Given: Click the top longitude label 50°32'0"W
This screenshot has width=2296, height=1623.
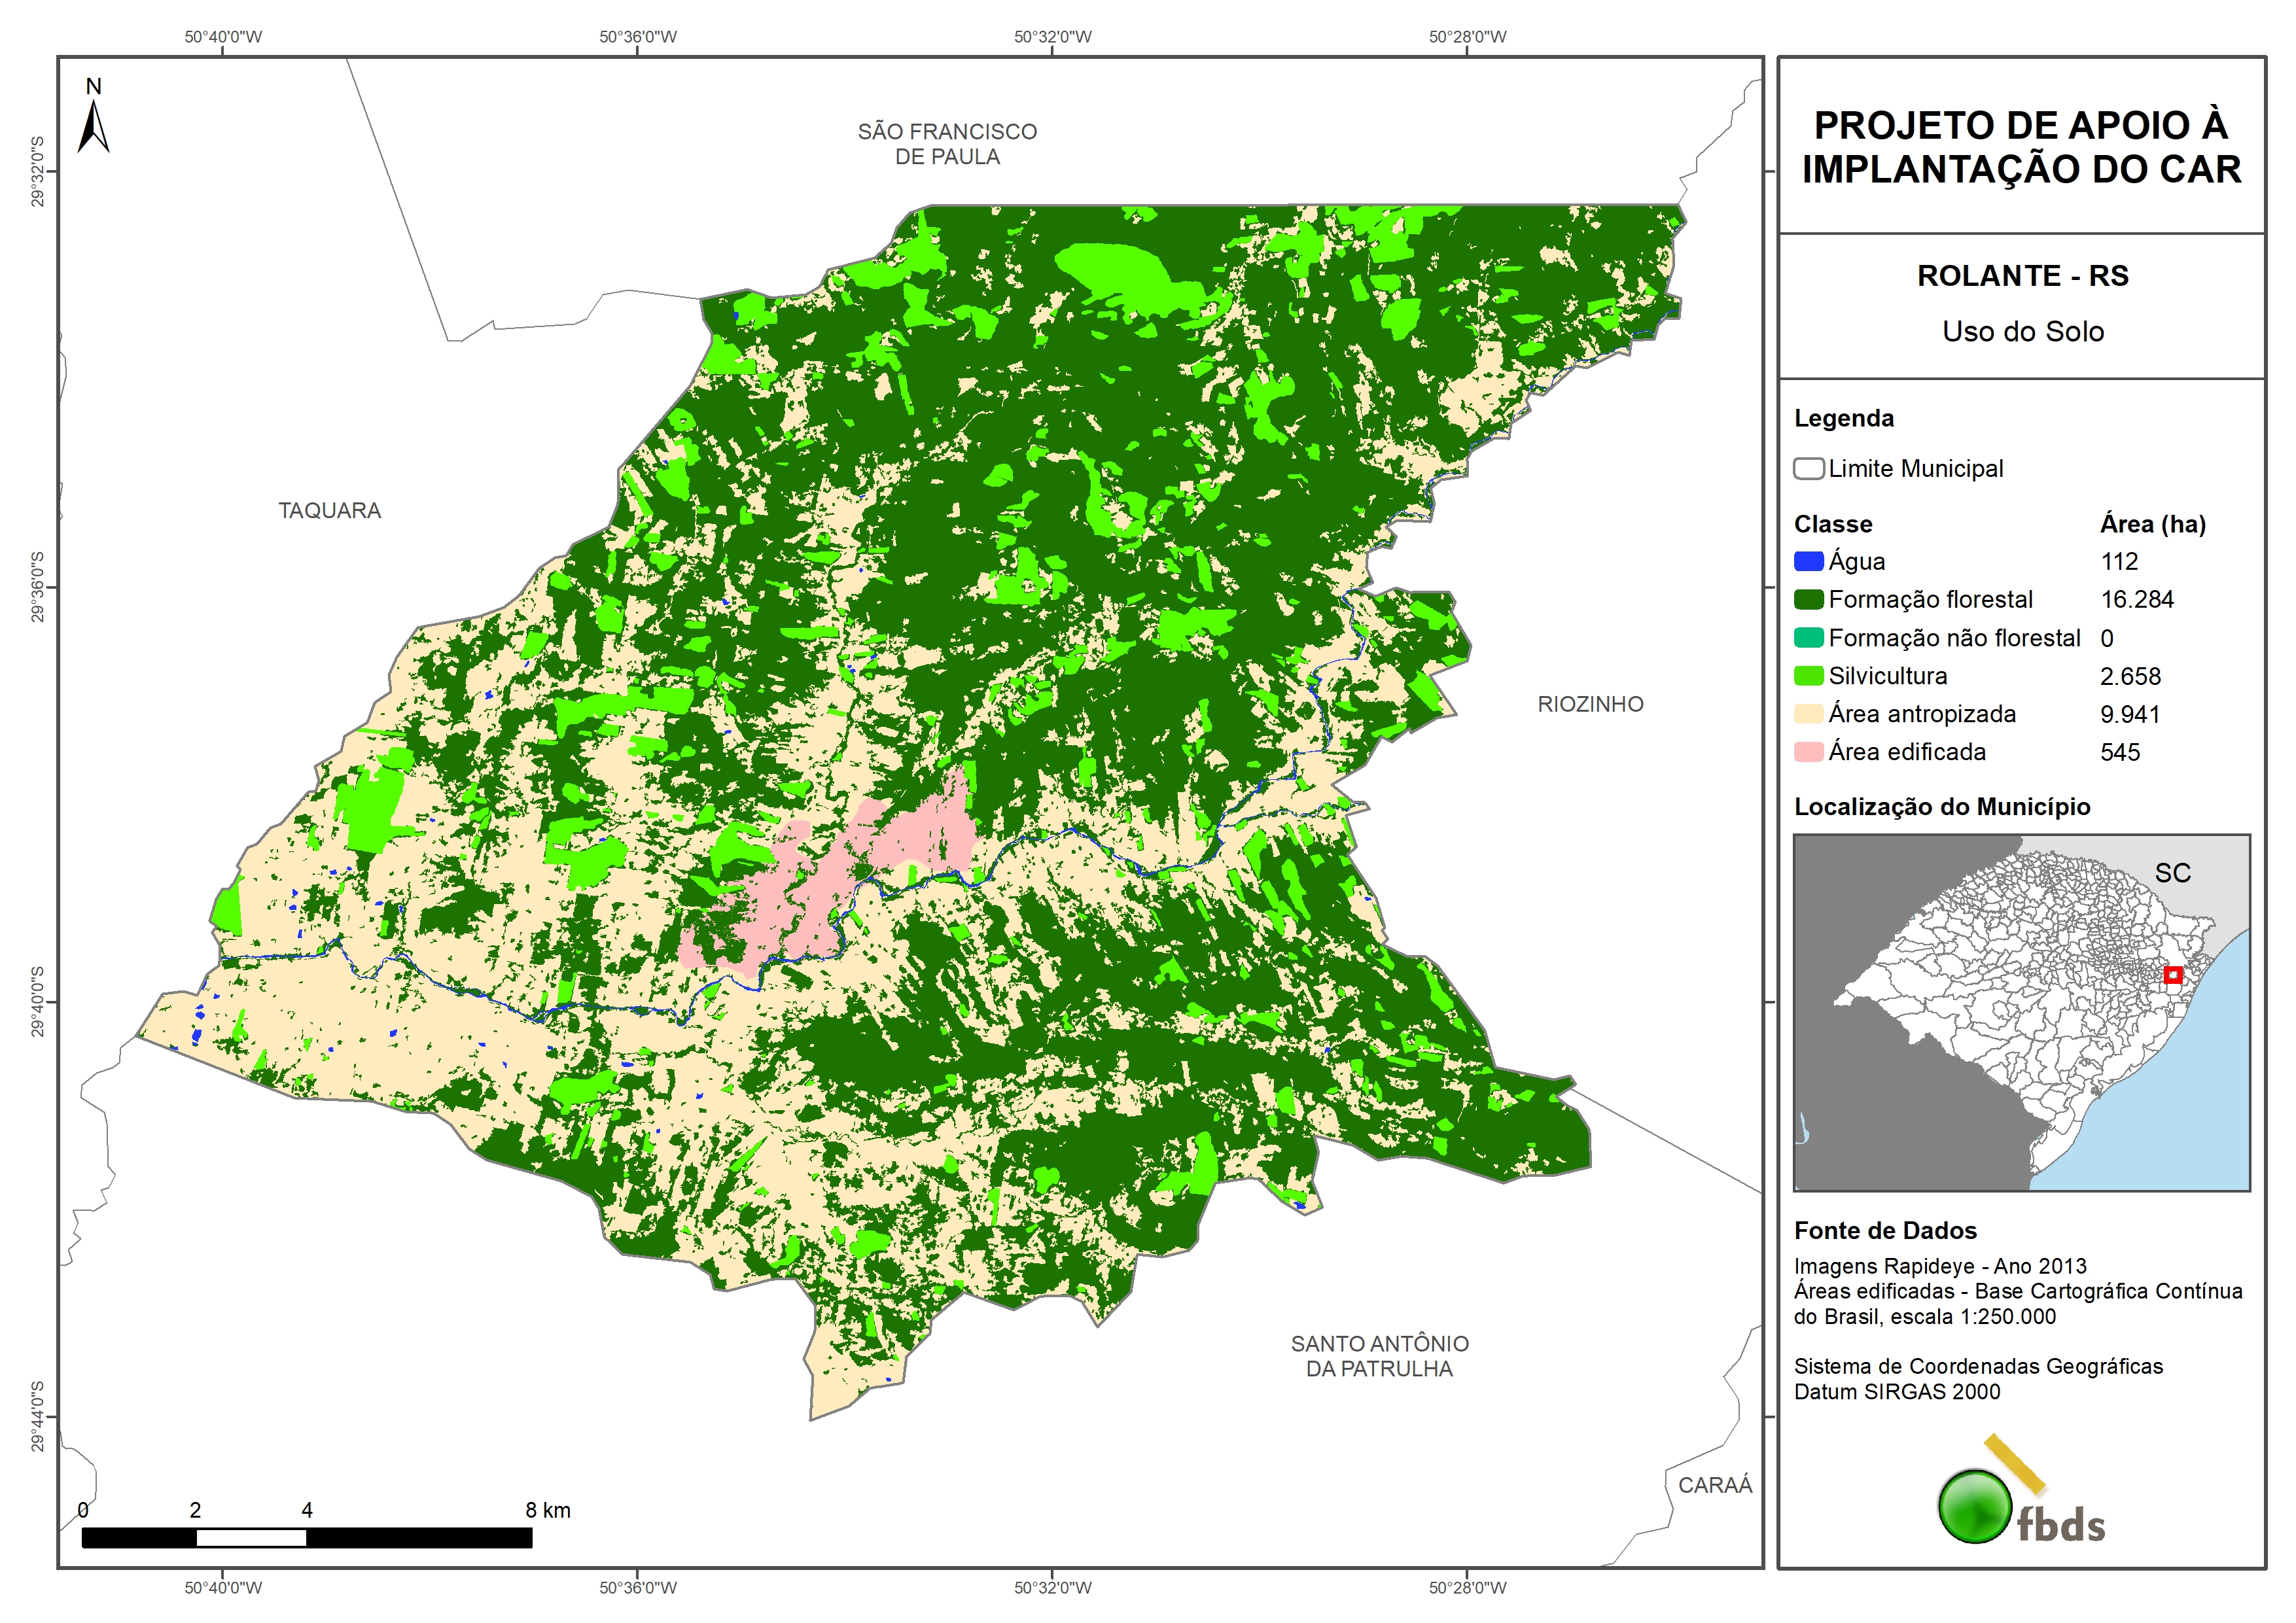Looking at the screenshot, I should click(1053, 37).
